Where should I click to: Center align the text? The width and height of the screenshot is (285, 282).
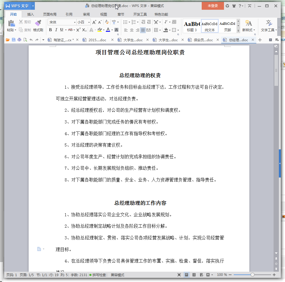point(131,30)
